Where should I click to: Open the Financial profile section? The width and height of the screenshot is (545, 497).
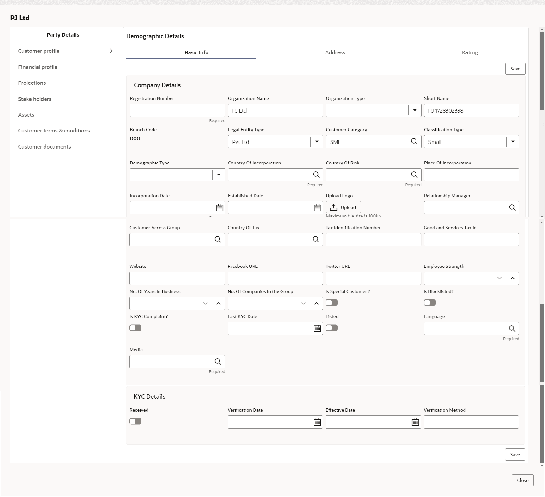point(38,67)
